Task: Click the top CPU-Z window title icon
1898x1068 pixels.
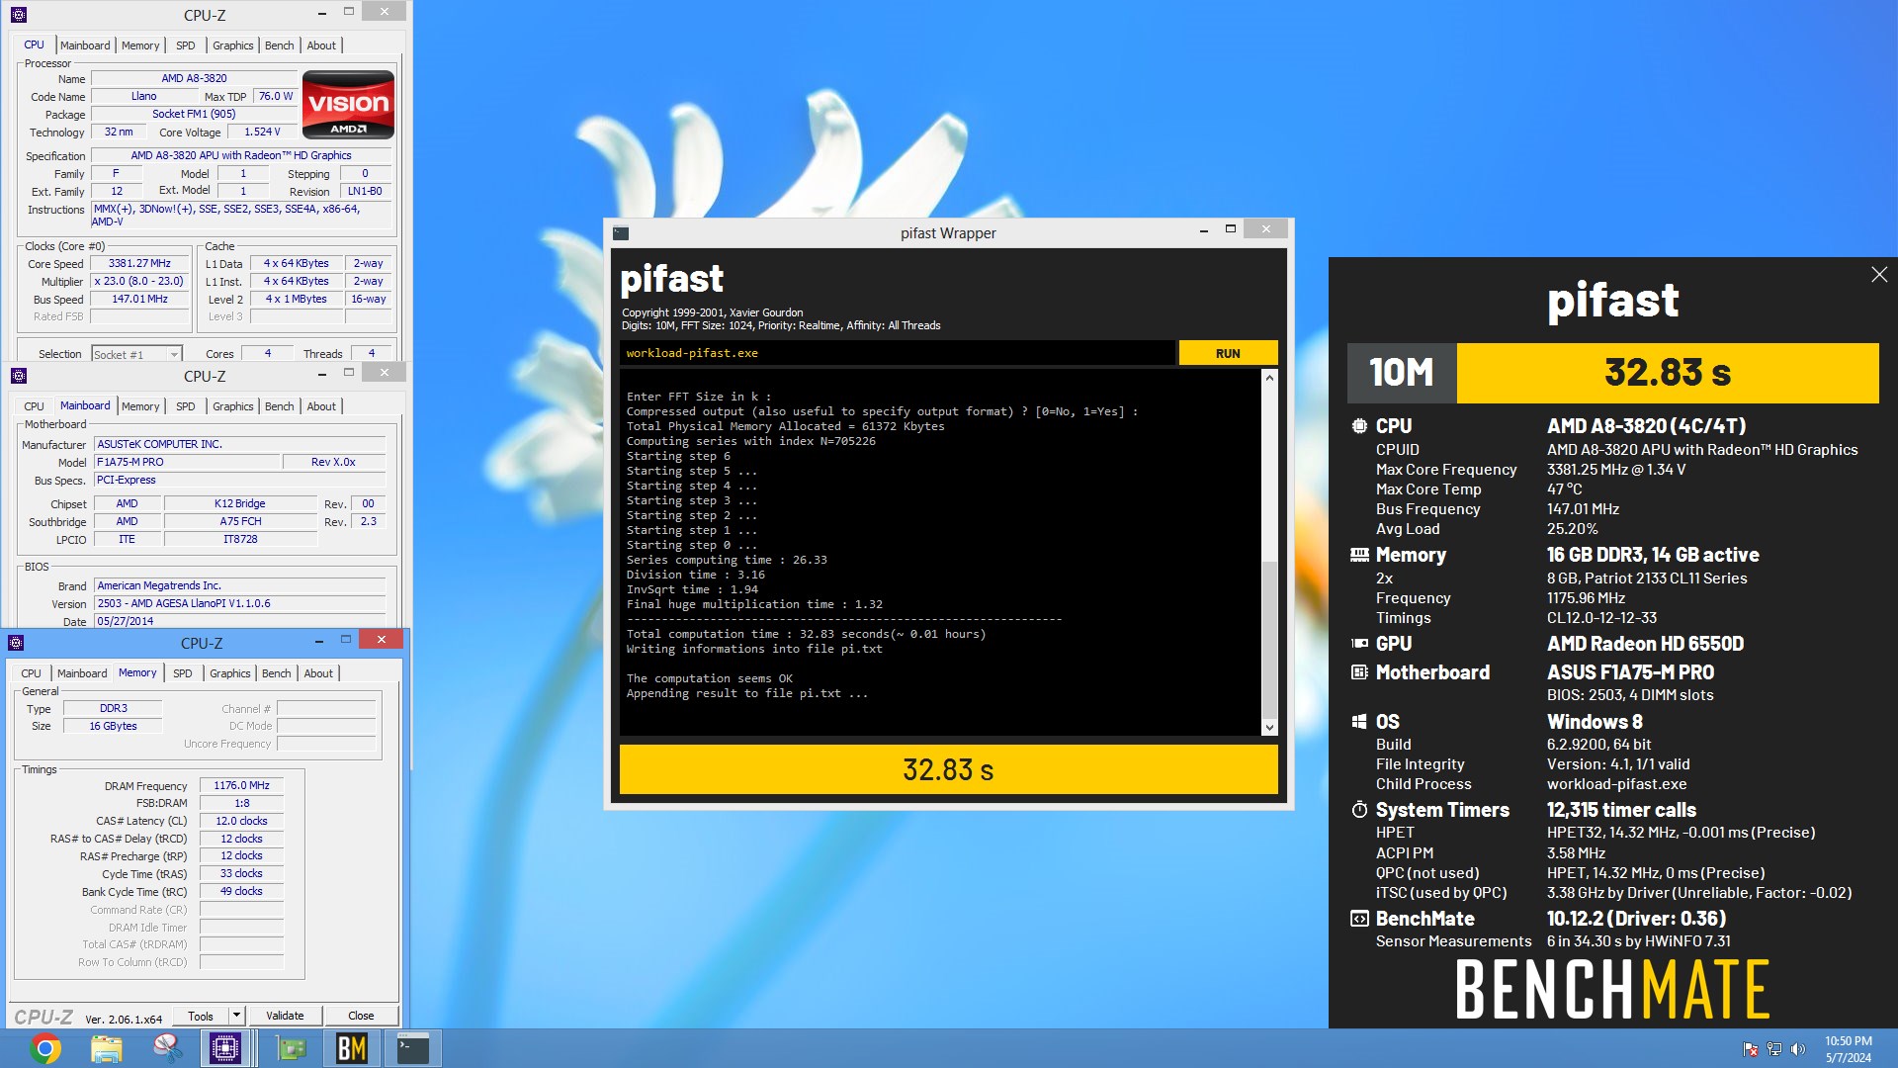Action: pos(18,15)
